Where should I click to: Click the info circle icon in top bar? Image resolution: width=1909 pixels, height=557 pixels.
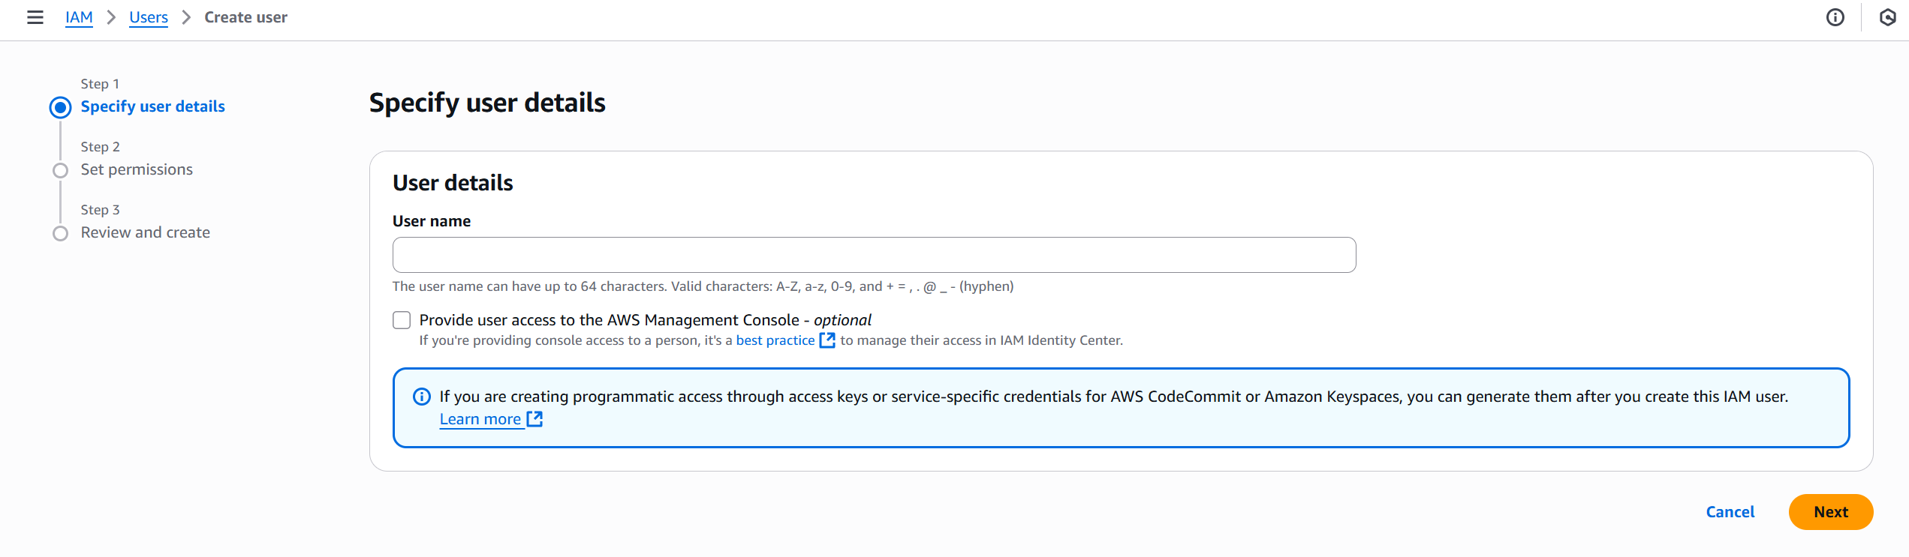point(1835,17)
